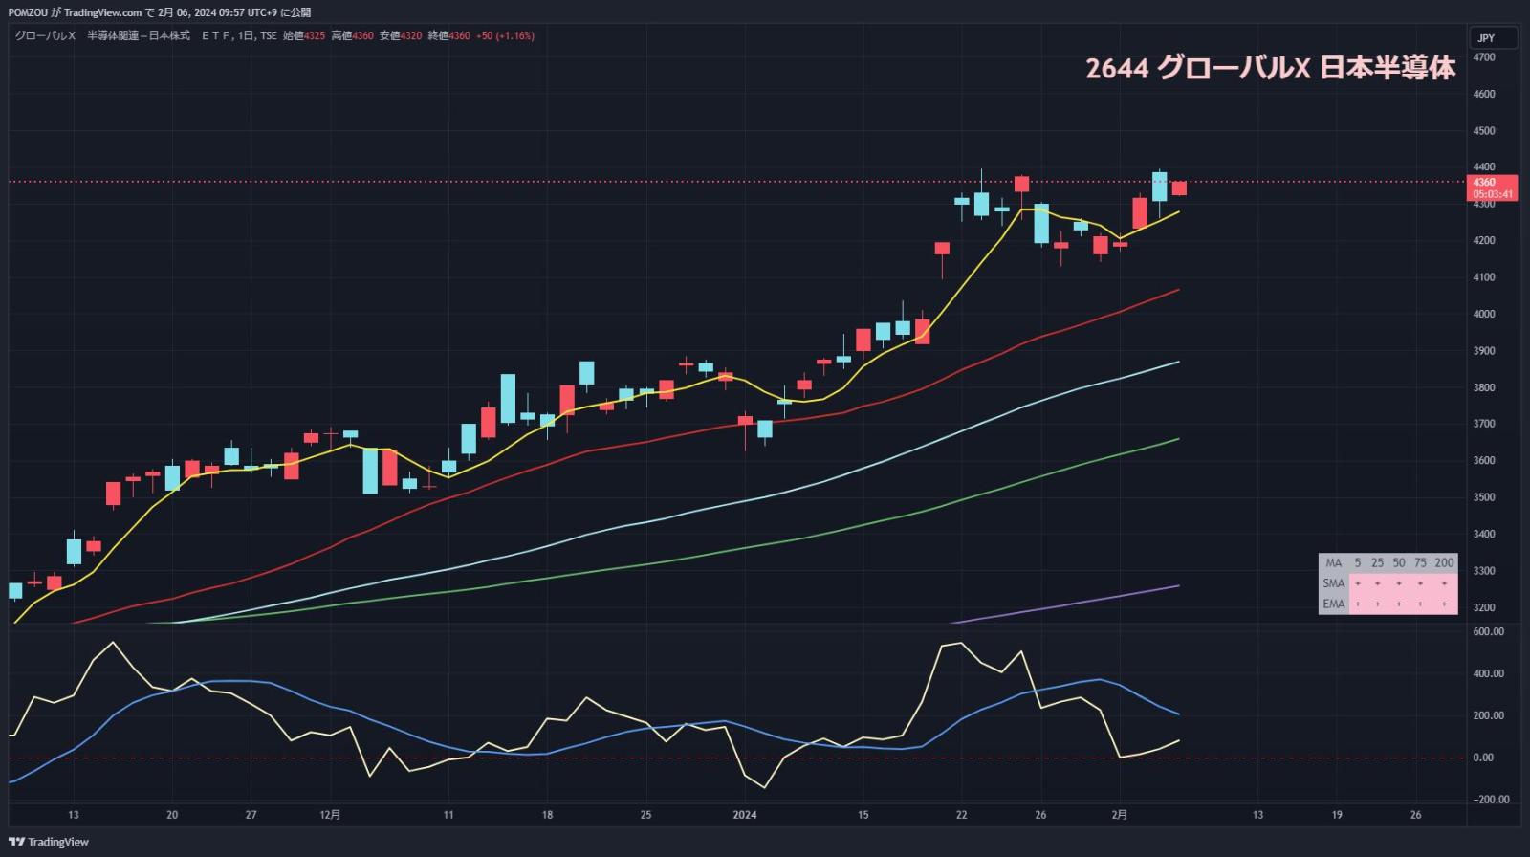
Task: Click the 2月 date axis label
Action: [1119, 815]
